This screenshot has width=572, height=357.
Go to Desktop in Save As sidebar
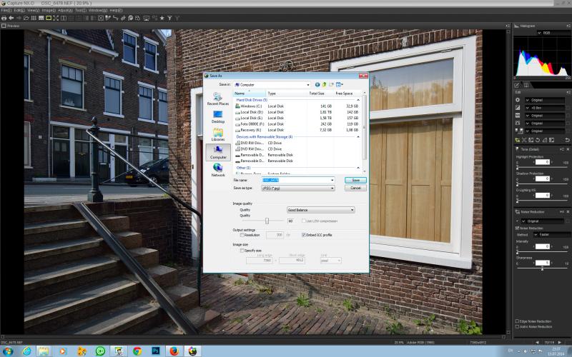[218, 116]
